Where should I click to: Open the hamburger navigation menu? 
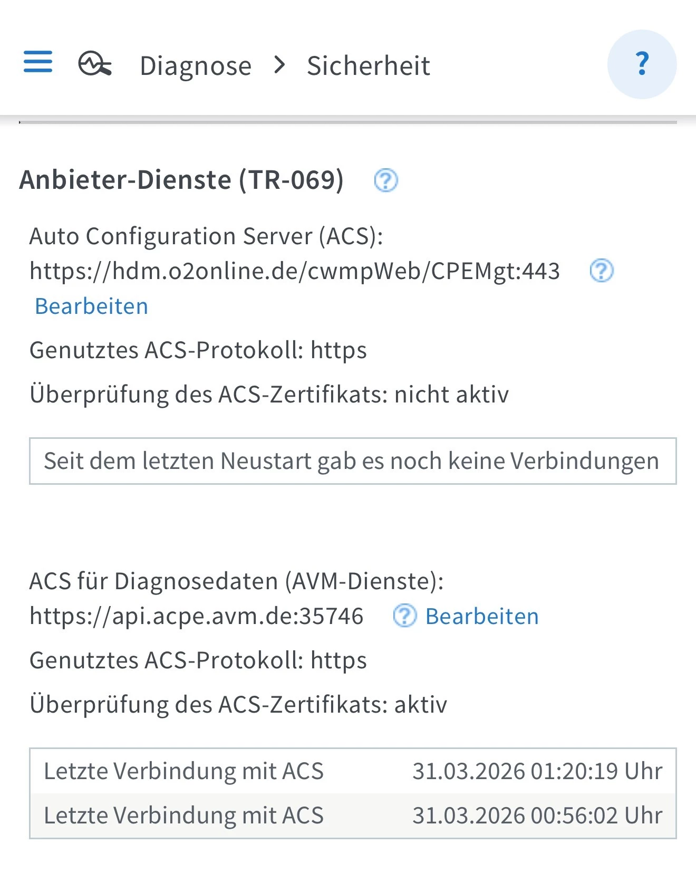38,62
